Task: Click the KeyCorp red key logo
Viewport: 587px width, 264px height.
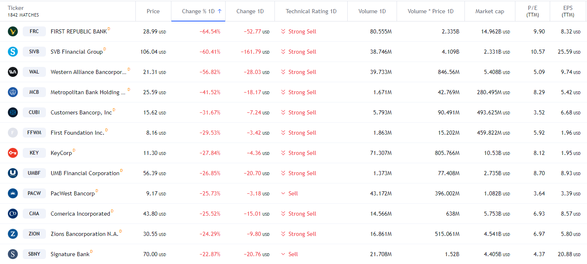Action: [x=13, y=153]
